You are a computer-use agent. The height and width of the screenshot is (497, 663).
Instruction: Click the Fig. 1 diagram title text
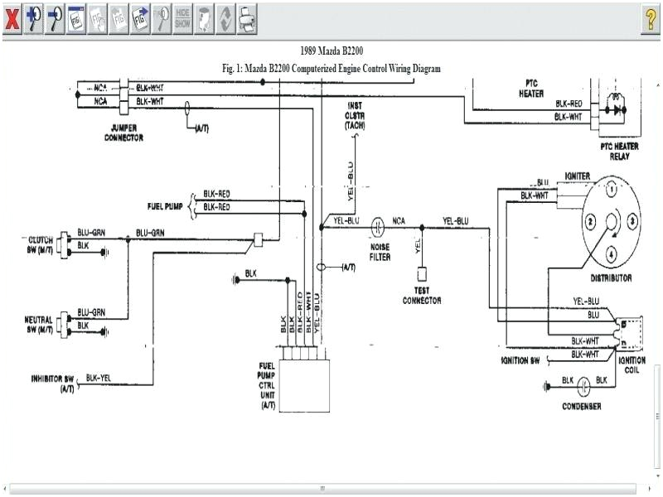click(x=331, y=69)
